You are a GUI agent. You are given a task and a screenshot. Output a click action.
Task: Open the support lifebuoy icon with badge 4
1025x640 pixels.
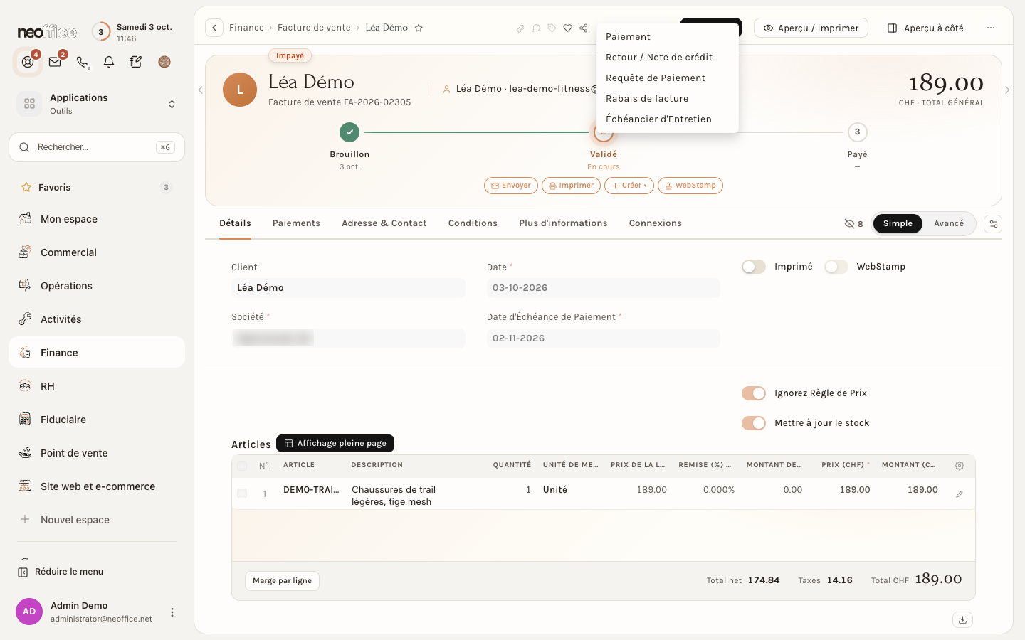[28, 62]
